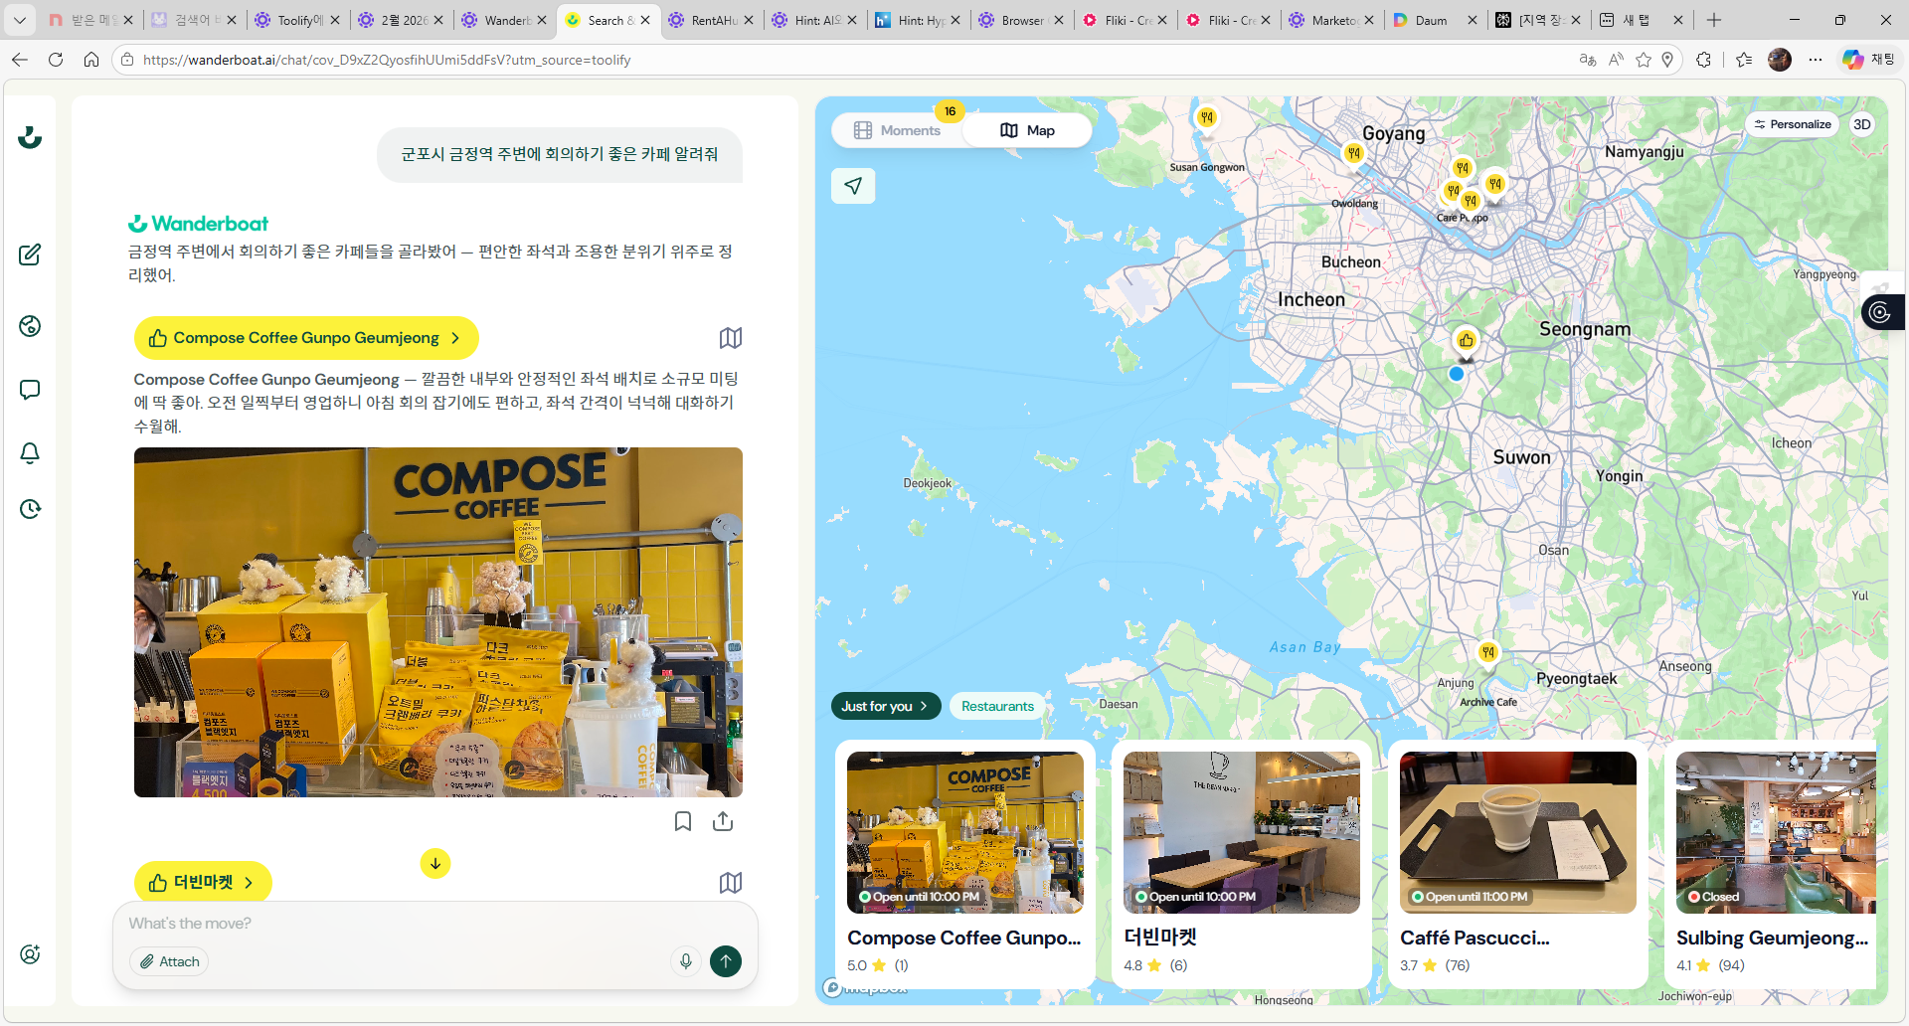Click the translate icon in address bar
The width and height of the screenshot is (1909, 1026).
click(1588, 60)
